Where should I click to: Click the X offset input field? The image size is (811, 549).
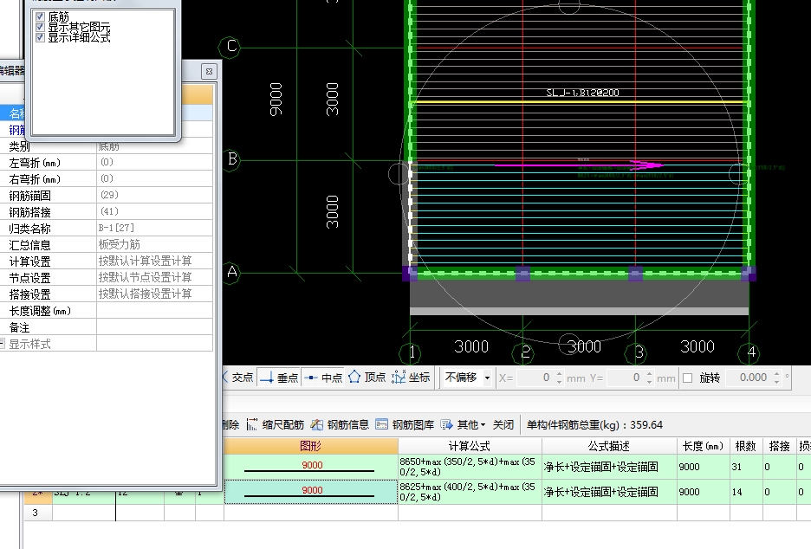(535, 378)
